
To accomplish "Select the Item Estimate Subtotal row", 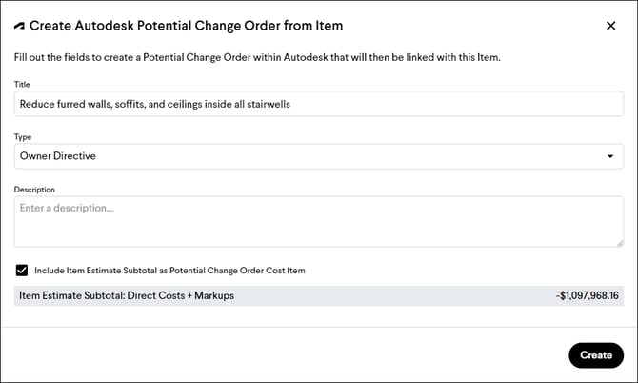I will coord(319,295).
